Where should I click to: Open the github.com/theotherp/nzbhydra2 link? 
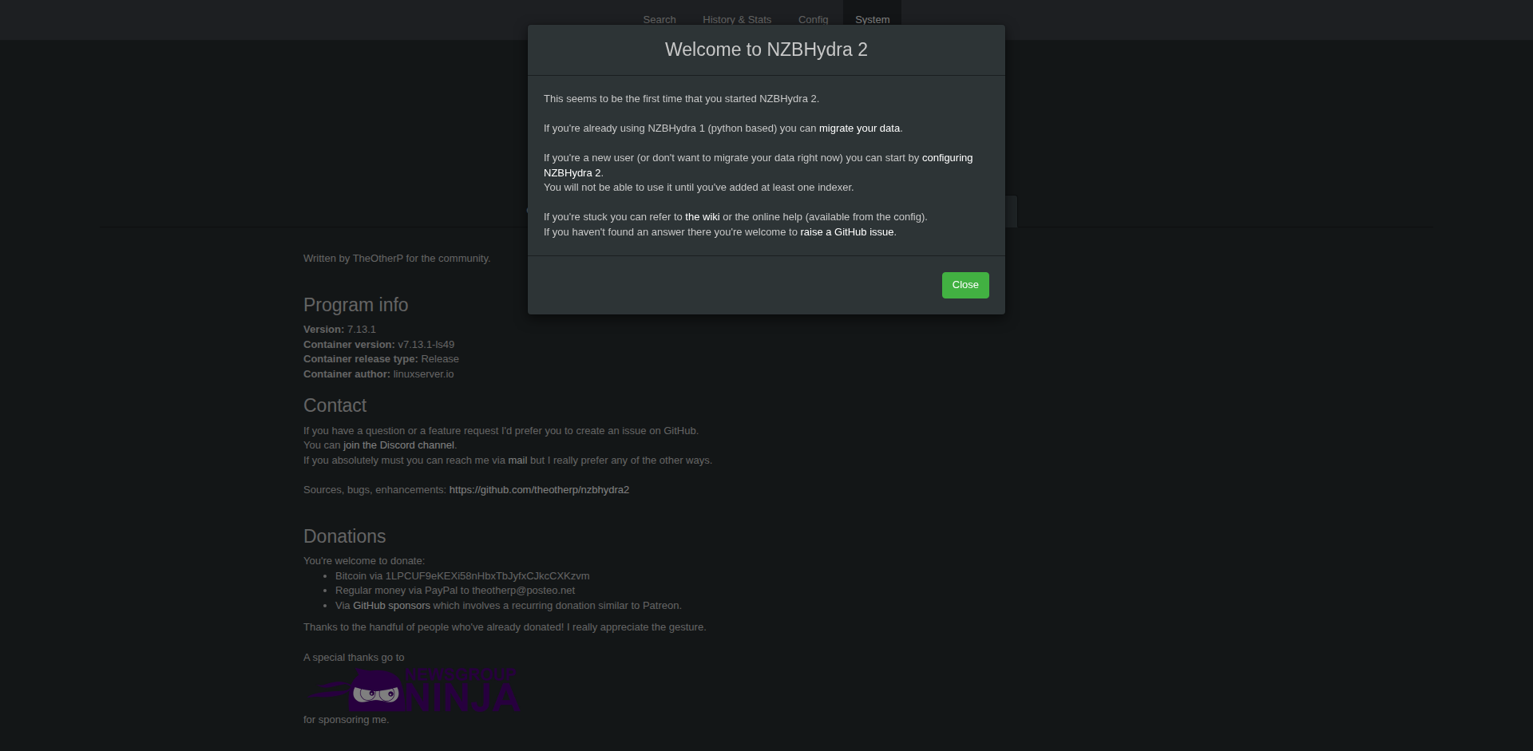pos(539,490)
